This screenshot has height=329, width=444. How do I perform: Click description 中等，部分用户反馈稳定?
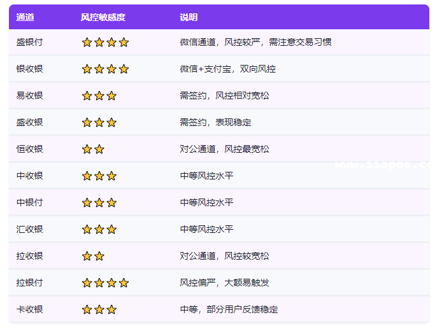coord(229,309)
